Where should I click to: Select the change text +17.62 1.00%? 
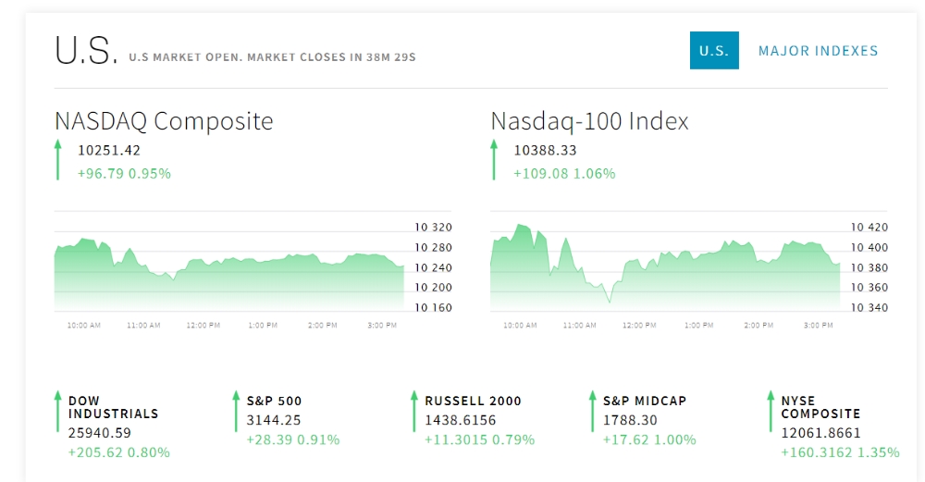click(x=649, y=439)
